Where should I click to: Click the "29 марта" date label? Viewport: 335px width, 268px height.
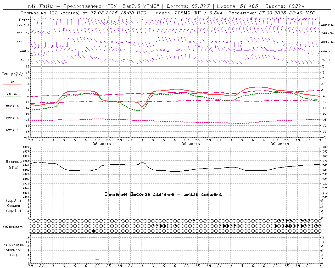[191, 144]
